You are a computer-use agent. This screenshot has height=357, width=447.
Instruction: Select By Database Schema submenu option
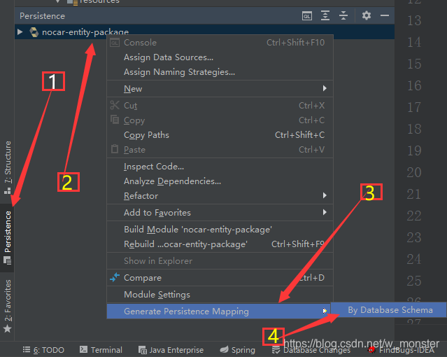[388, 310]
